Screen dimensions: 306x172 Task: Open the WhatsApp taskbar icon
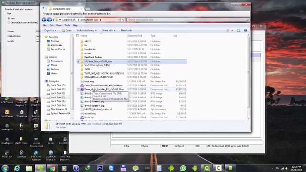183,168
